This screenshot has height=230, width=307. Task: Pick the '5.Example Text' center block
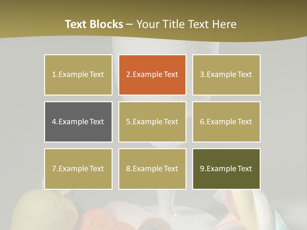tap(152, 122)
